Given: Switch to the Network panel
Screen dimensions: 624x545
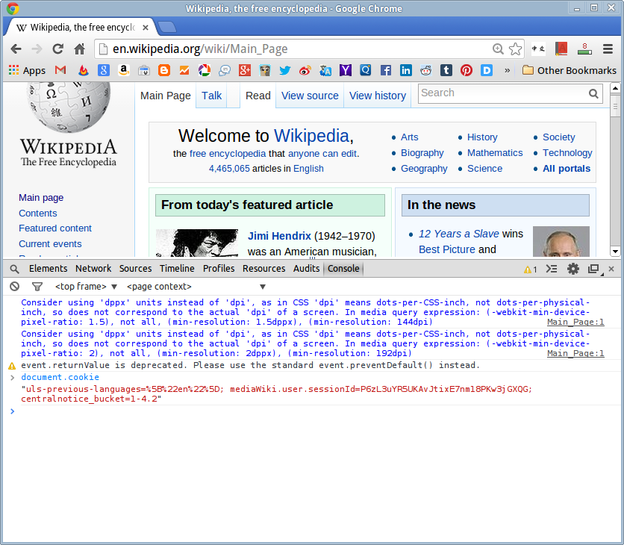Looking at the screenshot, I should (93, 269).
